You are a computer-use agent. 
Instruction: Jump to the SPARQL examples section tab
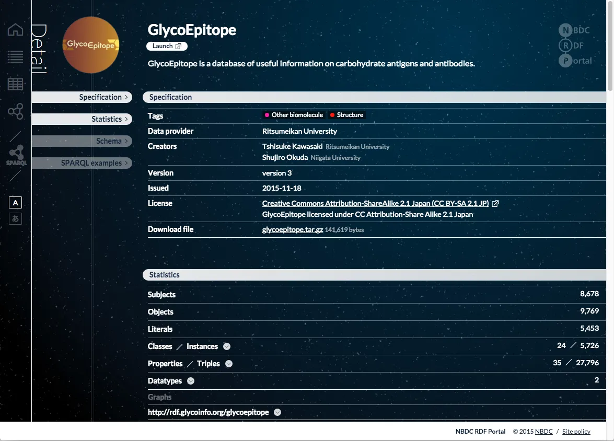[82, 163]
